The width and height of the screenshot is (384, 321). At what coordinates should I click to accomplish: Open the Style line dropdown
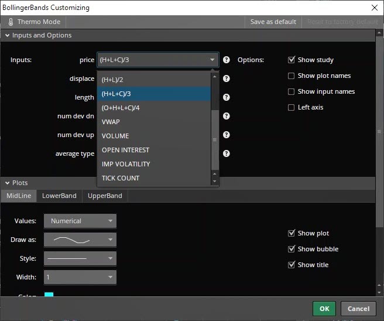(x=80, y=258)
